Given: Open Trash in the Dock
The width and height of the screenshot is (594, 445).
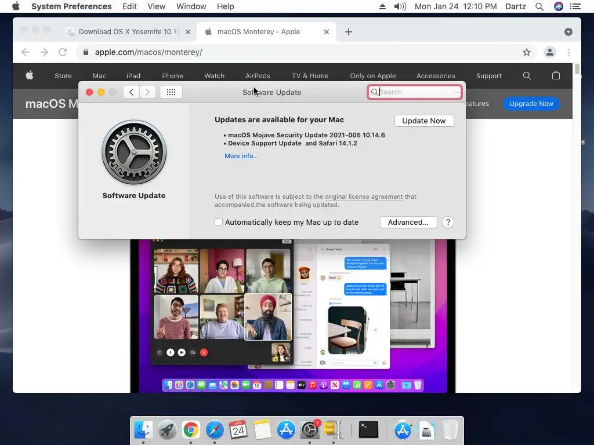Looking at the screenshot, I should coord(450,430).
